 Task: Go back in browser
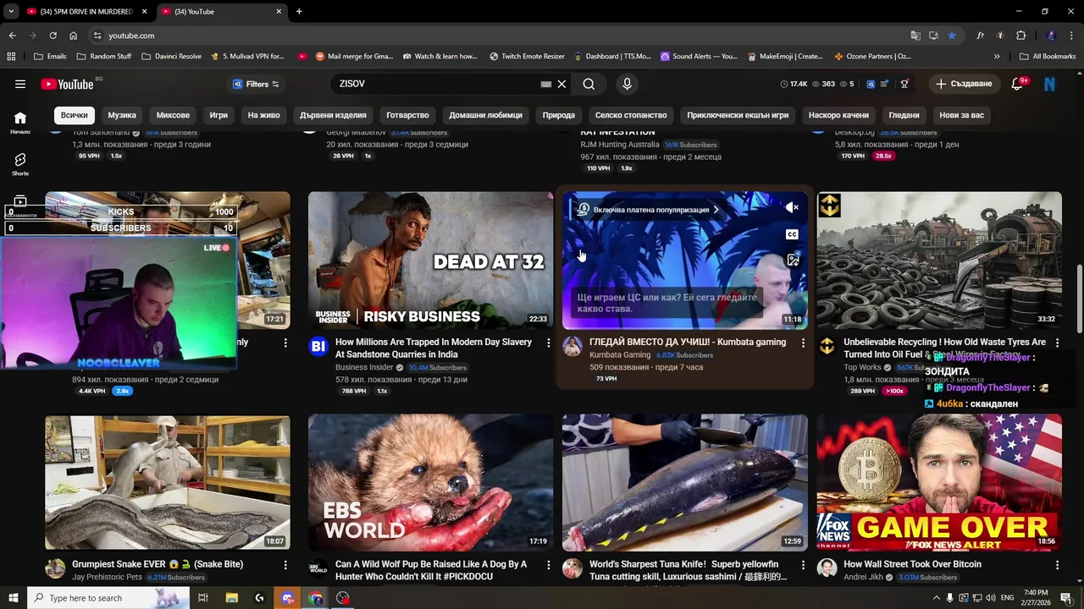click(12, 36)
